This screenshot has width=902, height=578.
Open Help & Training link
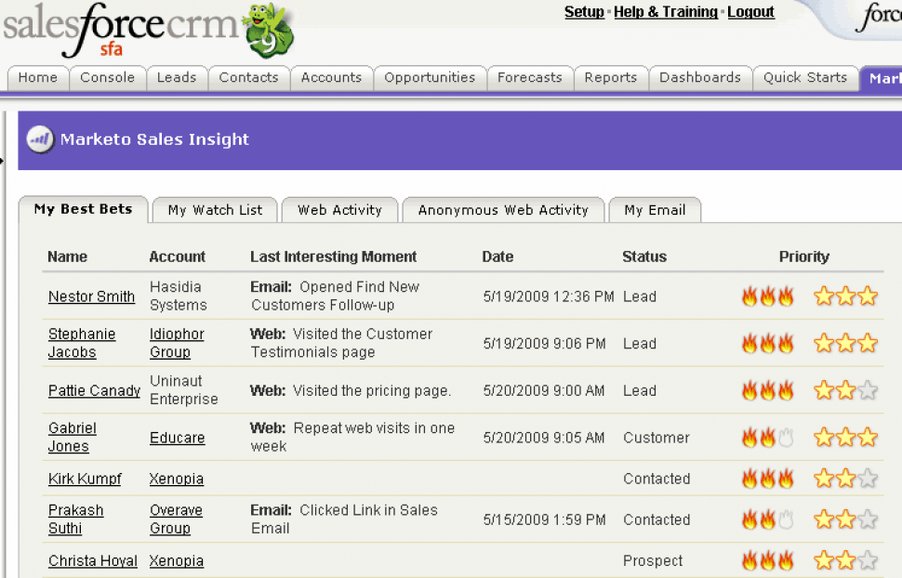pos(666,12)
